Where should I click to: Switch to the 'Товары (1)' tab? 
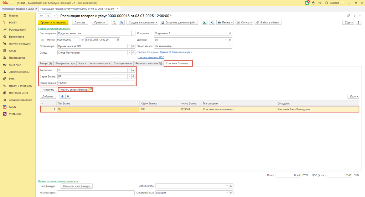tap(46, 63)
